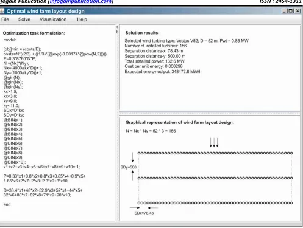Click 'Number of installed turbines: 156'
This screenshot has width=303, height=228.
155,46
